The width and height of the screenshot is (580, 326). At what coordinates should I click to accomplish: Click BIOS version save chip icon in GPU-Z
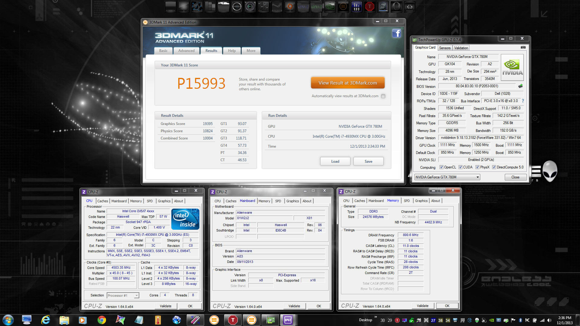(520, 86)
